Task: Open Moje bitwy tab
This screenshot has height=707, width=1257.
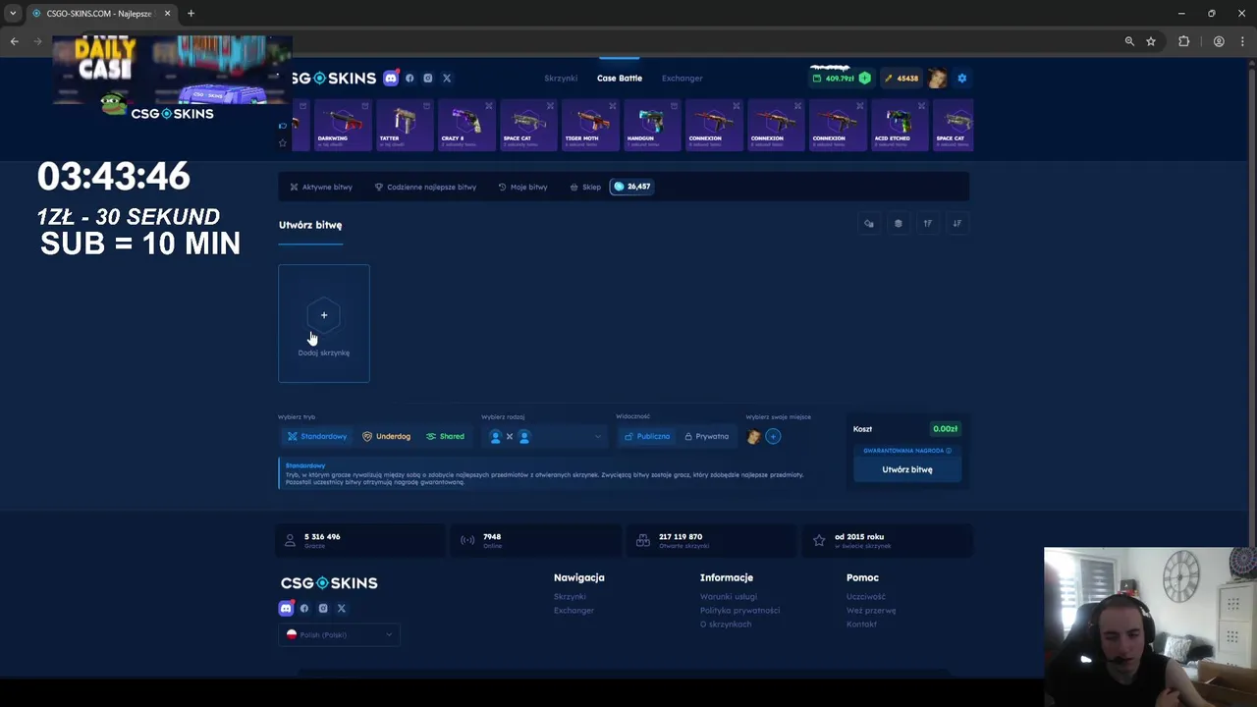Action: (522, 187)
